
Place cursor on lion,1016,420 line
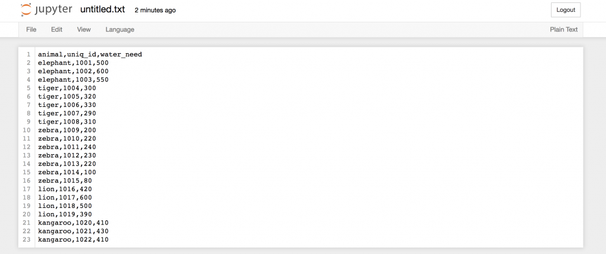tap(65, 189)
